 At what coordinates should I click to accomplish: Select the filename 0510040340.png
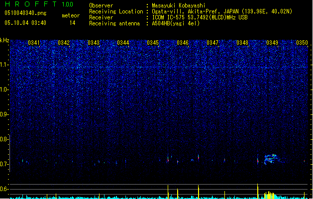point(25,13)
